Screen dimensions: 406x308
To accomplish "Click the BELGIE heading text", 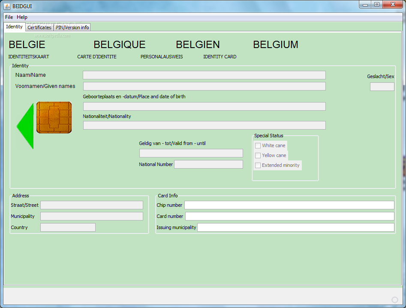I will pos(27,45).
